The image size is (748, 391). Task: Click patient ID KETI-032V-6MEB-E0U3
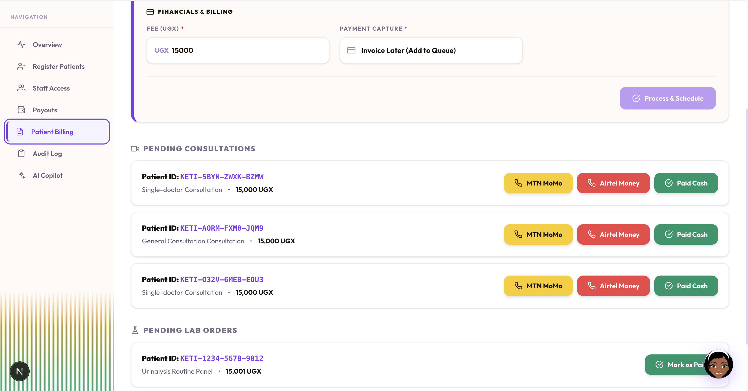click(222, 279)
